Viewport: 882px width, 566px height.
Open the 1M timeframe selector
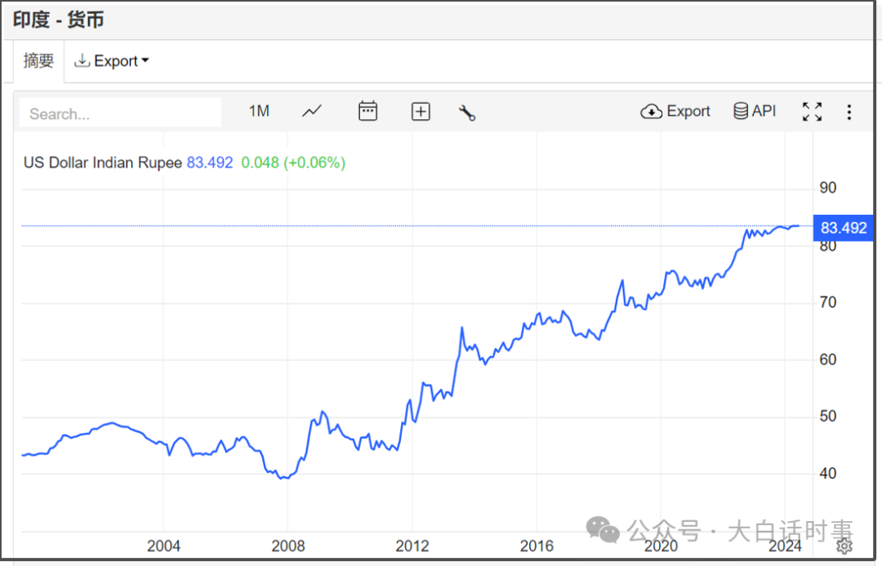point(259,111)
